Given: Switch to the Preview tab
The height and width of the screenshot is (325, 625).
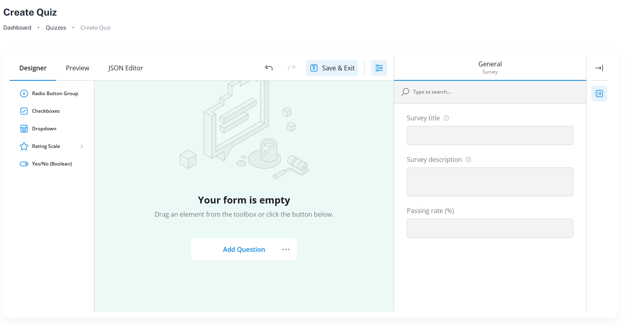Looking at the screenshot, I should tap(77, 68).
